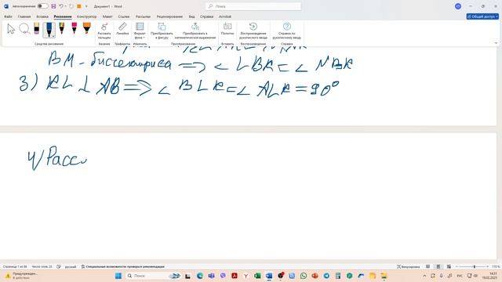Toggle Draw with Touch (Рисовать пальцем)
Screen dimensions: 502x282
pos(104,31)
